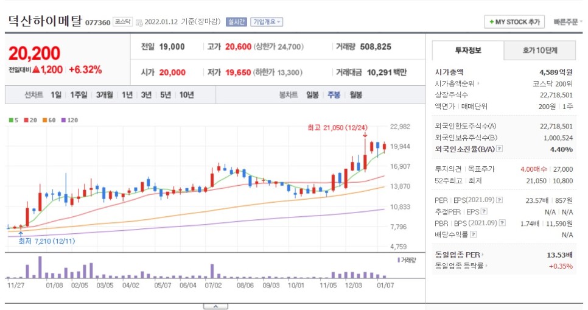Click 거래대금 value 10,291백만
The height and width of the screenshot is (310, 588).
coord(387,72)
